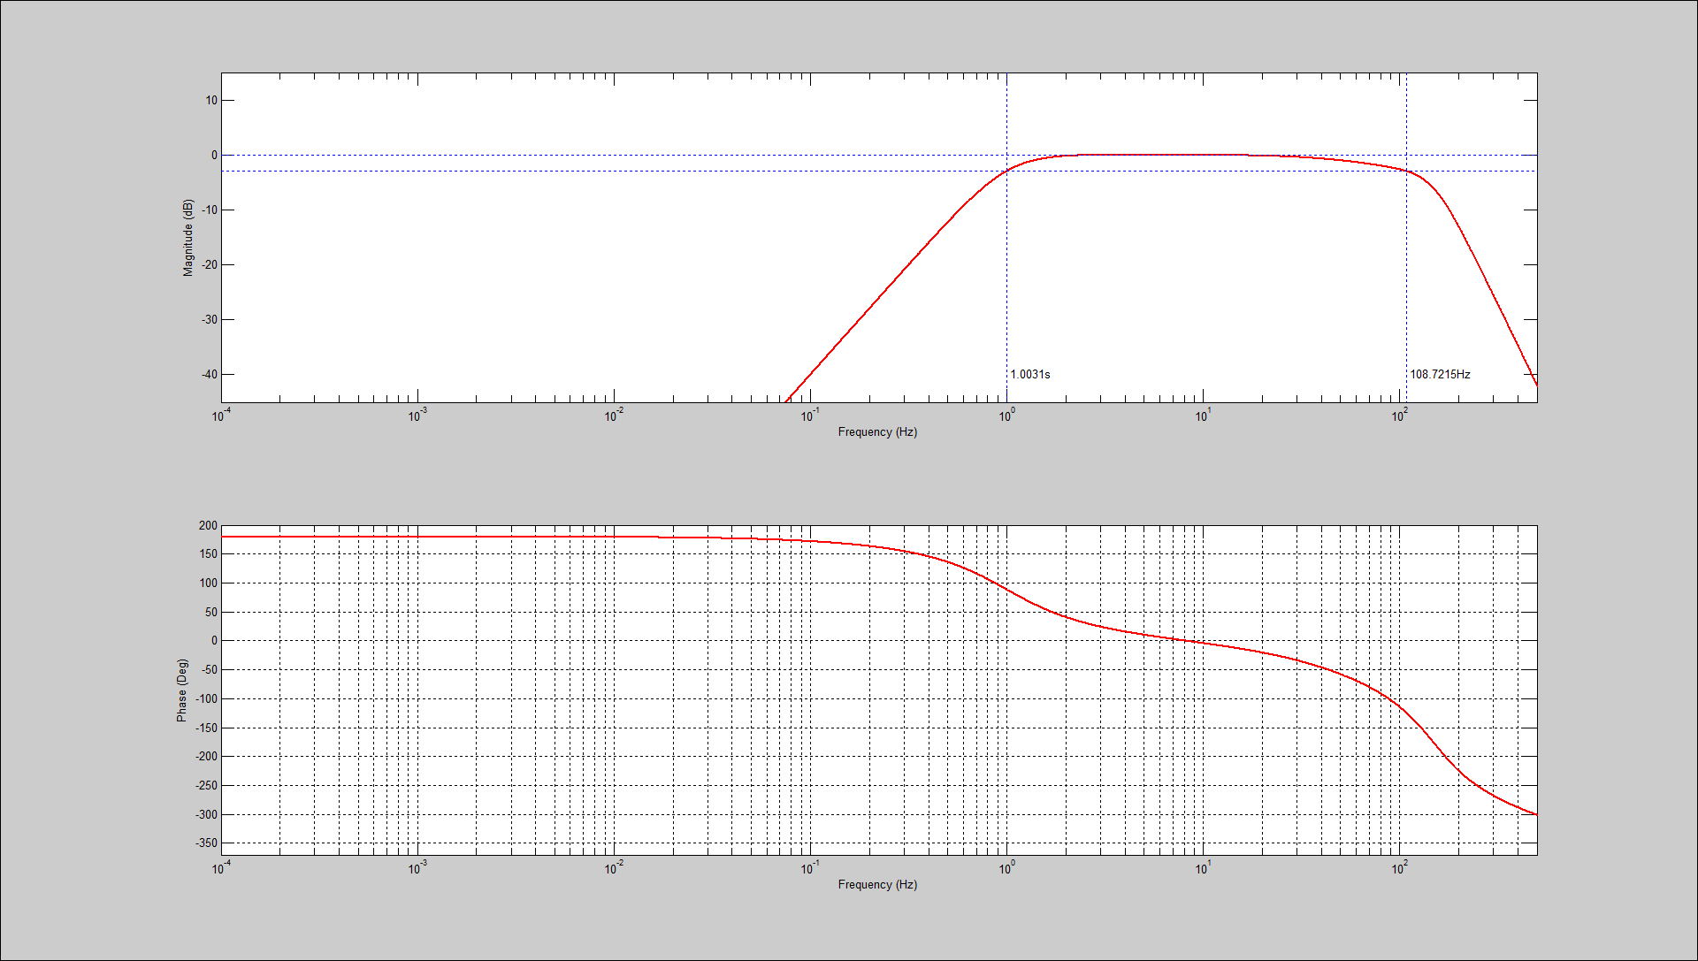Click the "-150" tick label on phase axis
This screenshot has height=961, width=1698.
[206, 728]
